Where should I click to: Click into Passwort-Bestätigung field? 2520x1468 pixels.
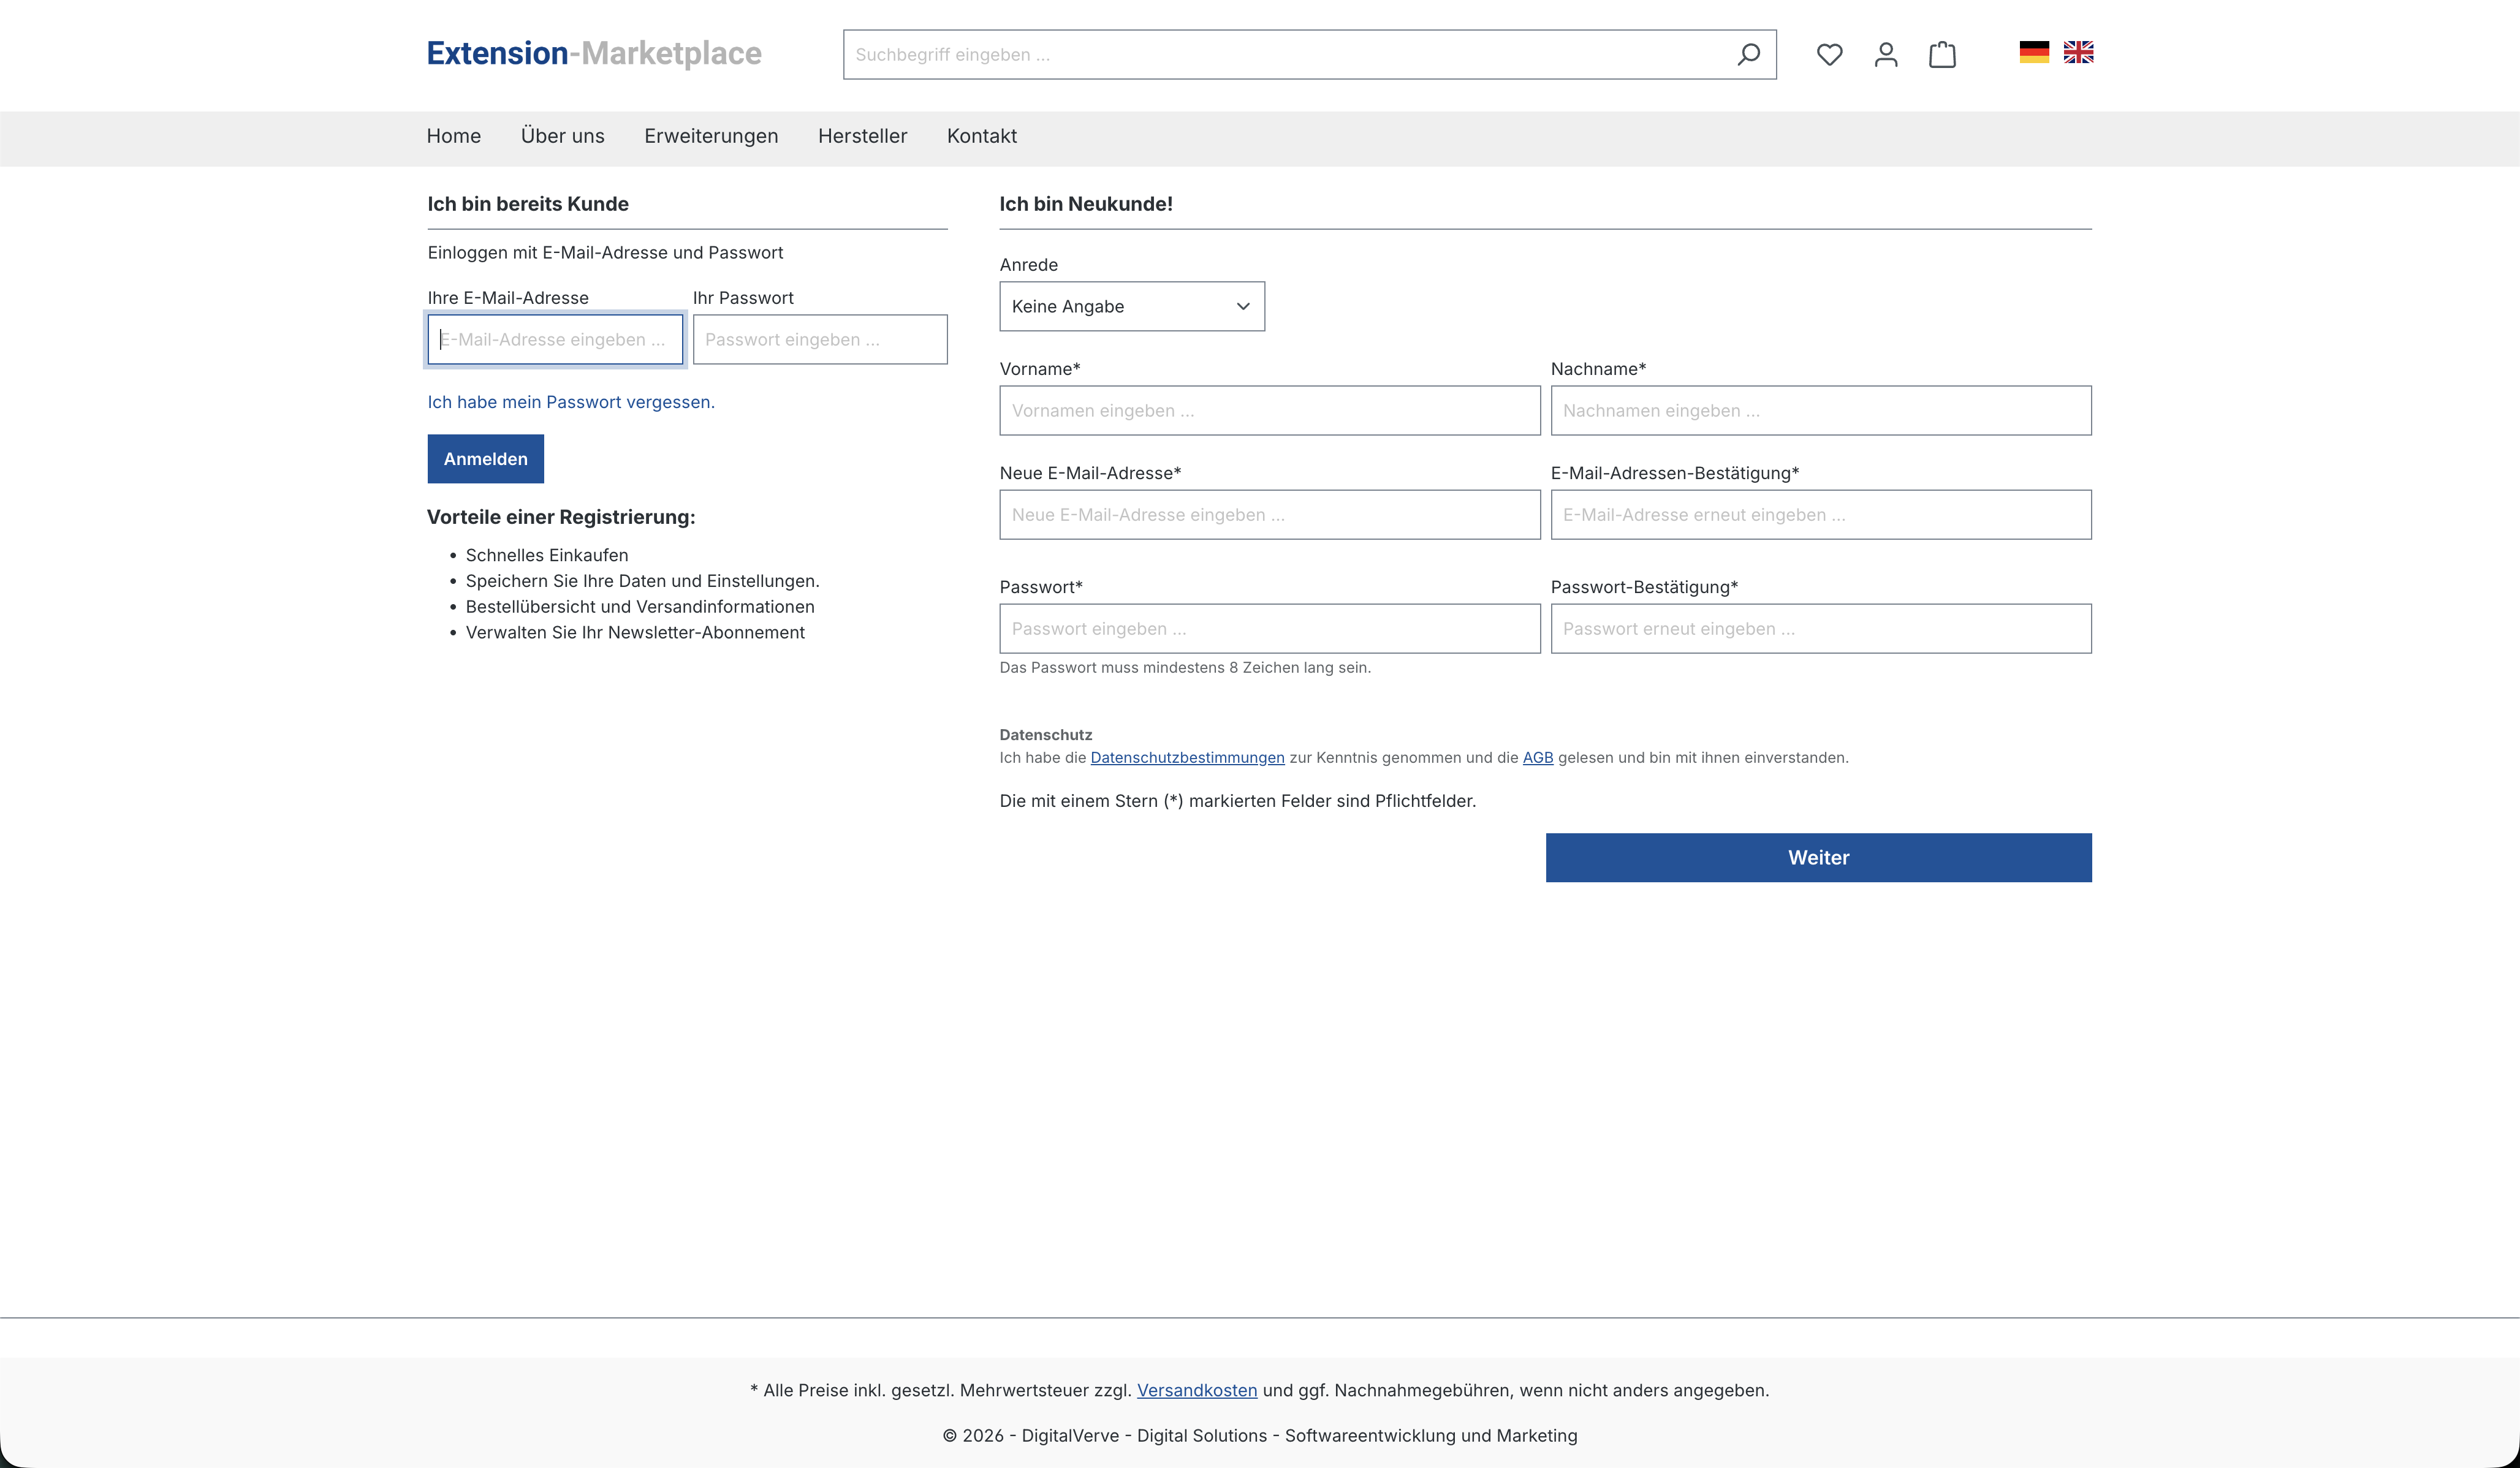pos(1820,629)
